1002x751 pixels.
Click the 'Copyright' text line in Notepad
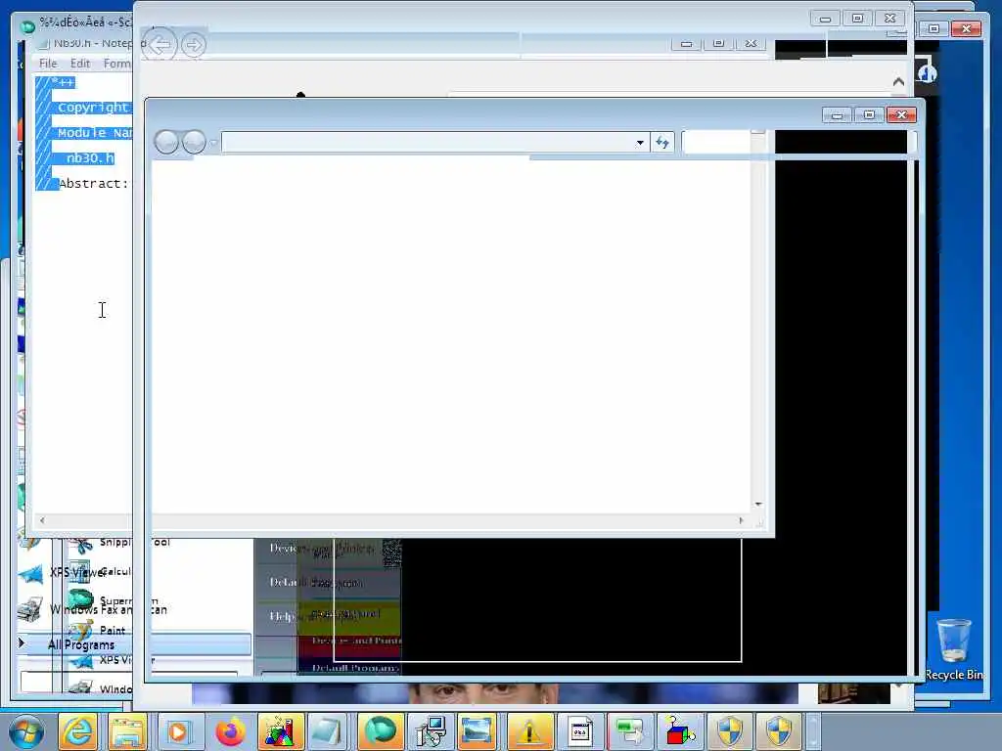click(x=93, y=108)
